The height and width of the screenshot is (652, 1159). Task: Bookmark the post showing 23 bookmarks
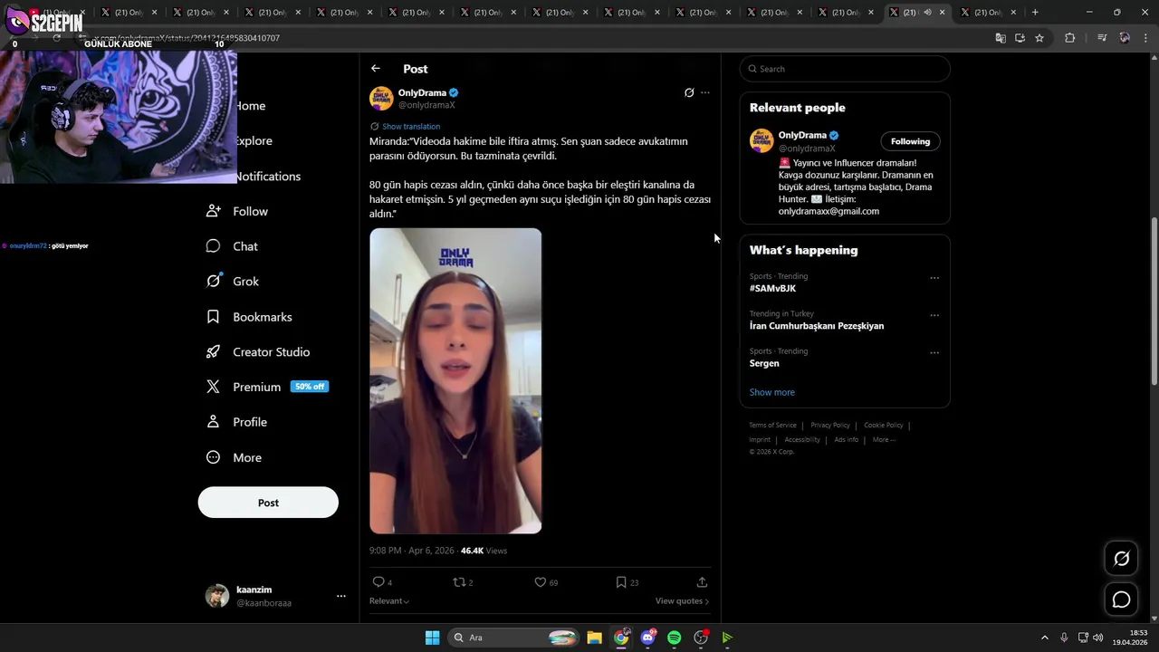[x=621, y=582]
